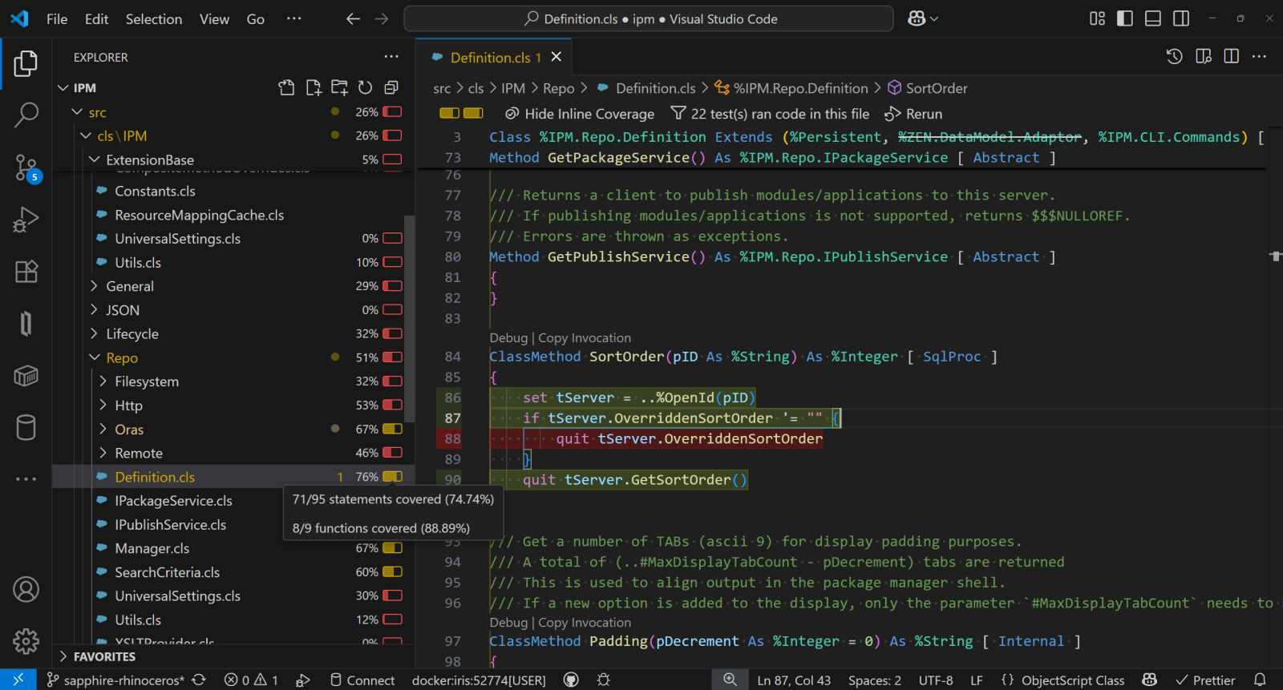Refresh the Explorer file tree

(366, 88)
